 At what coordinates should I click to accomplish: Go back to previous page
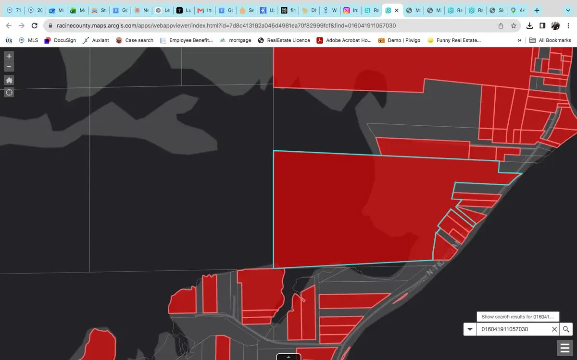point(9,25)
